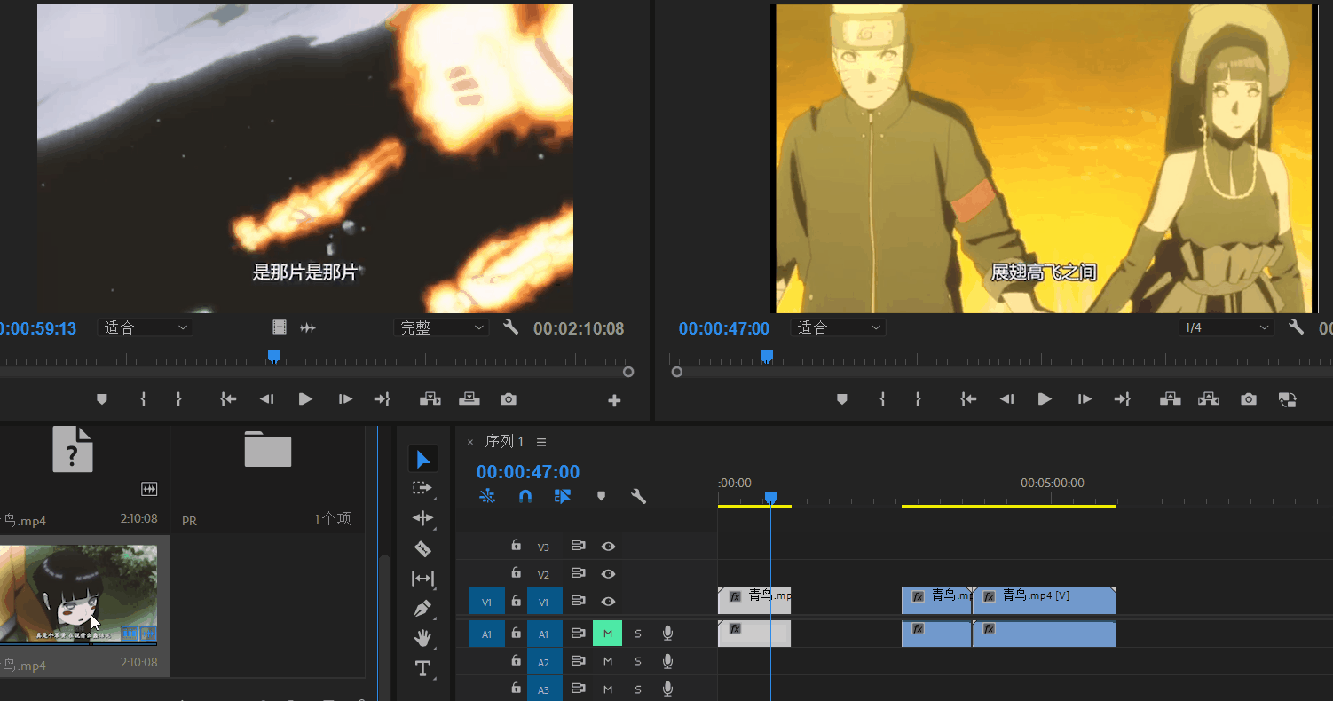Select the Track Select Forward tool
This screenshot has height=701, width=1333.
click(422, 488)
